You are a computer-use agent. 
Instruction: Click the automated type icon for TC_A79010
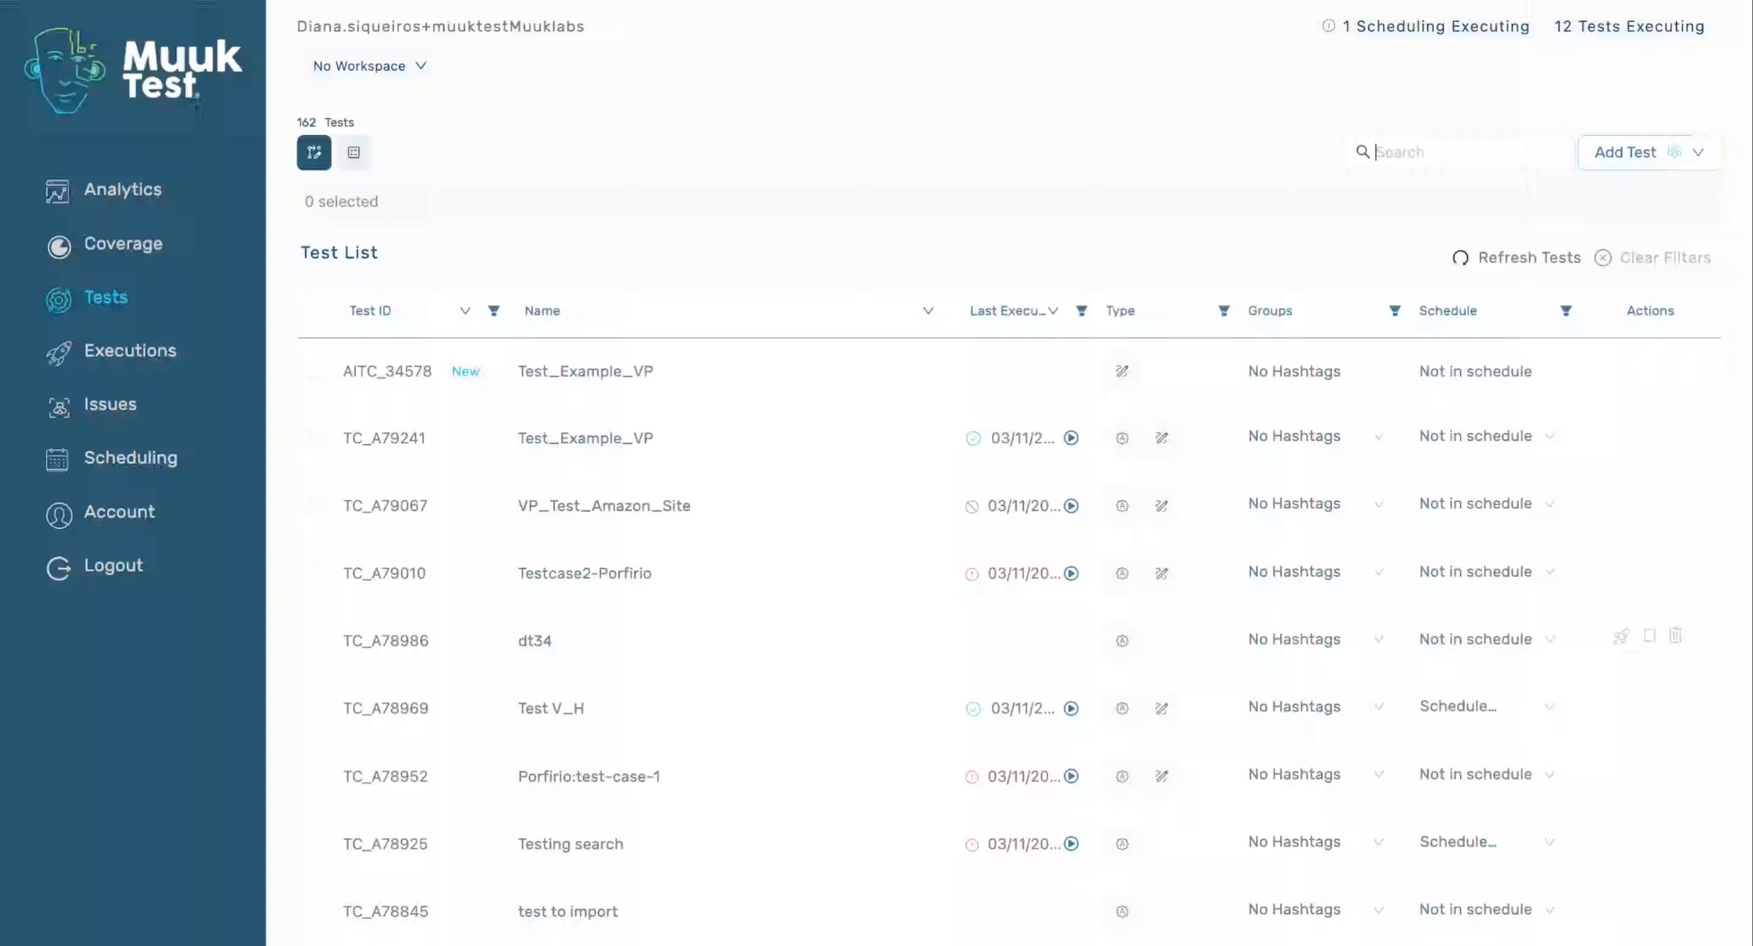[1122, 573]
